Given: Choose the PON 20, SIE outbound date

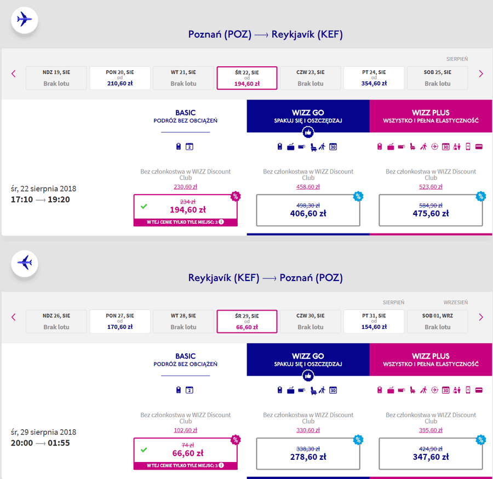Looking at the screenshot, I should click(x=120, y=78).
